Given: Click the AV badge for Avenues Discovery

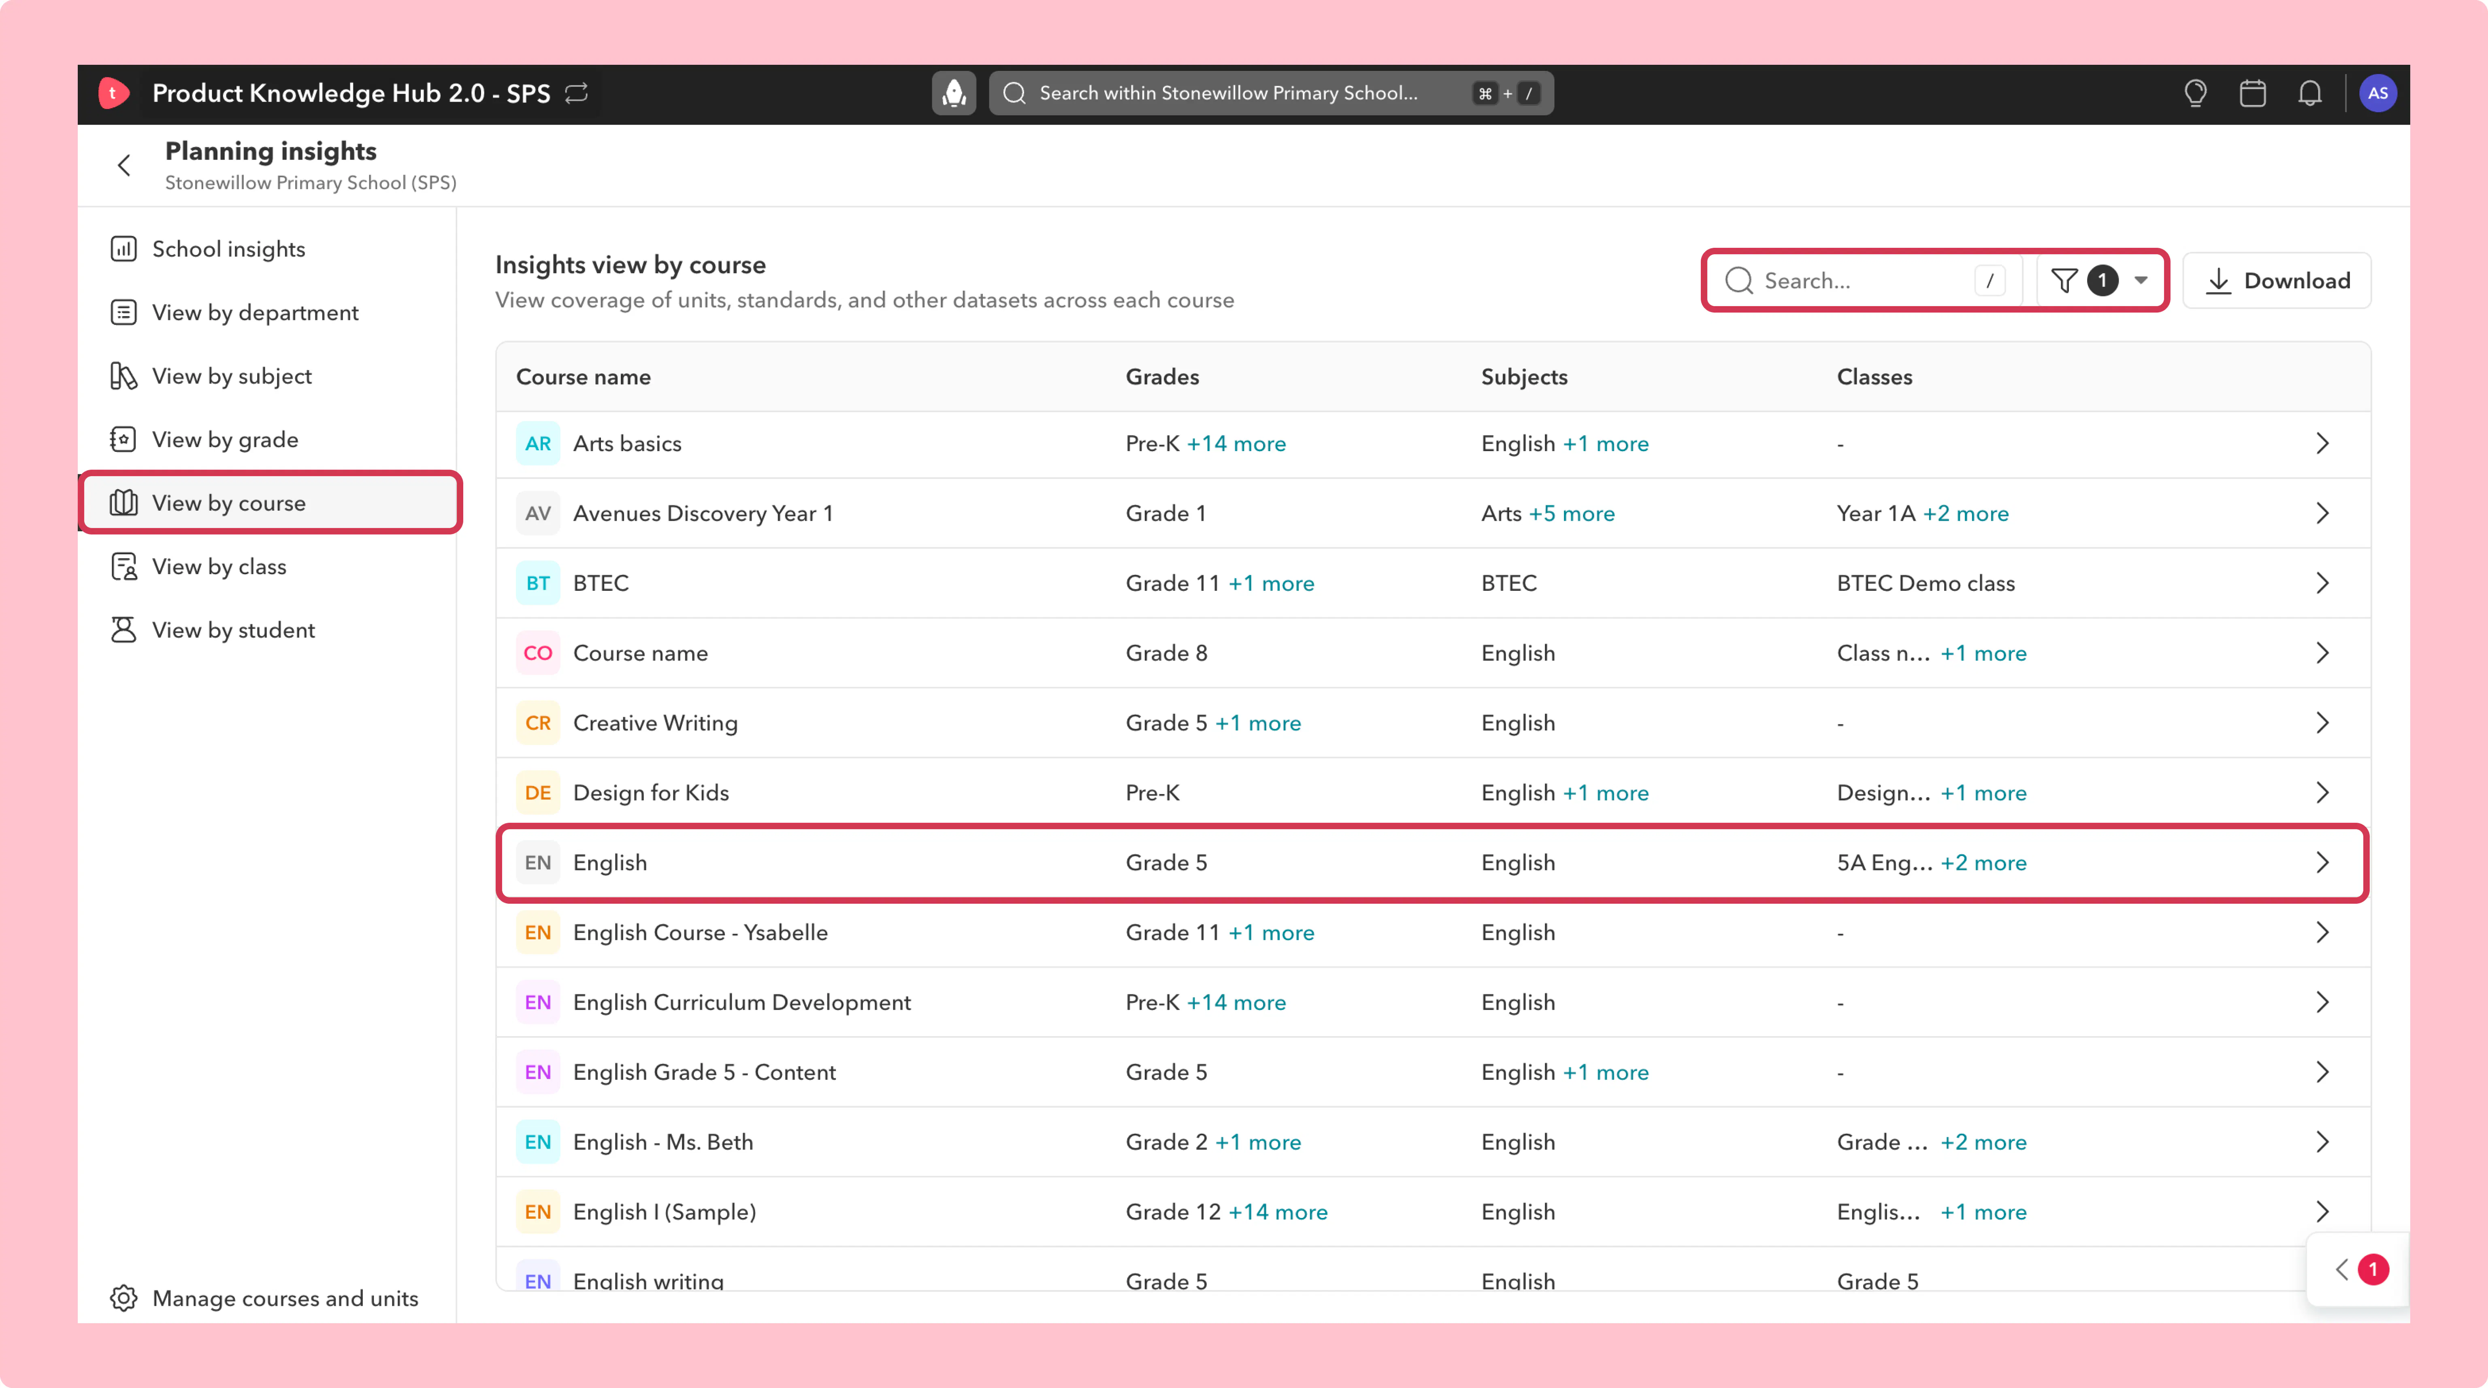Looking at the screenshot, I should click(538, 513).
